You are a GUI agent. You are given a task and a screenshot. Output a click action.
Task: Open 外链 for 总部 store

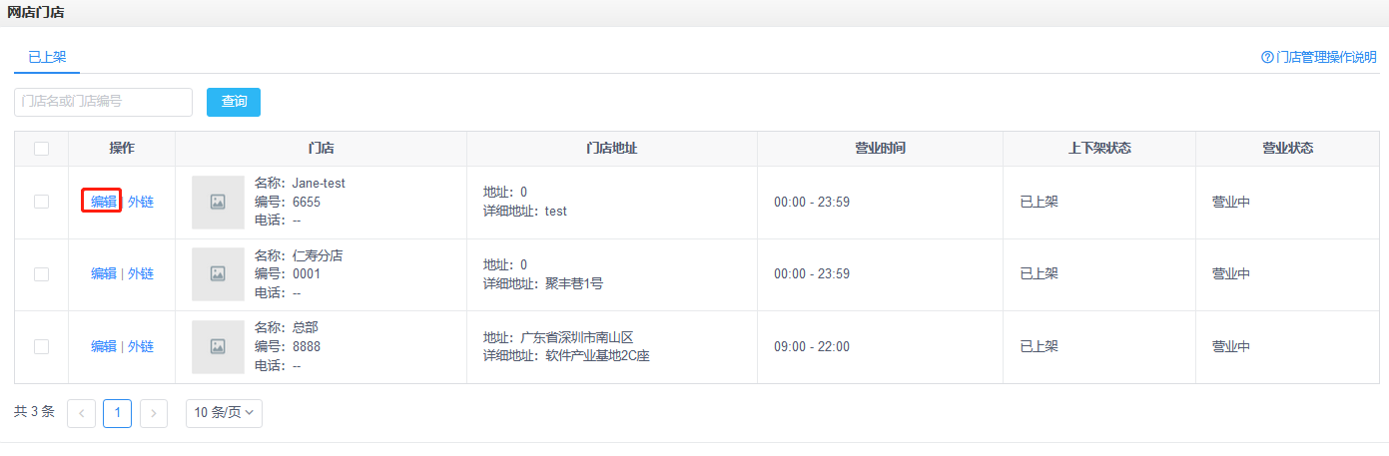point(141,346)
